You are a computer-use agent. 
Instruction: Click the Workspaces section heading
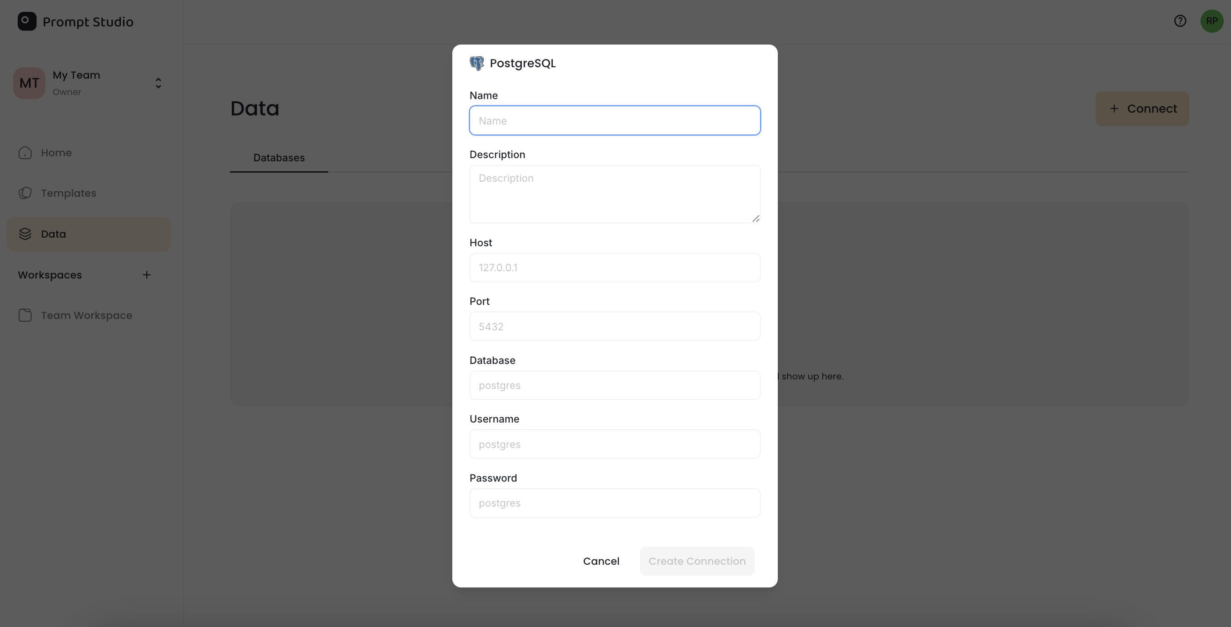click(x=50, y=275)
